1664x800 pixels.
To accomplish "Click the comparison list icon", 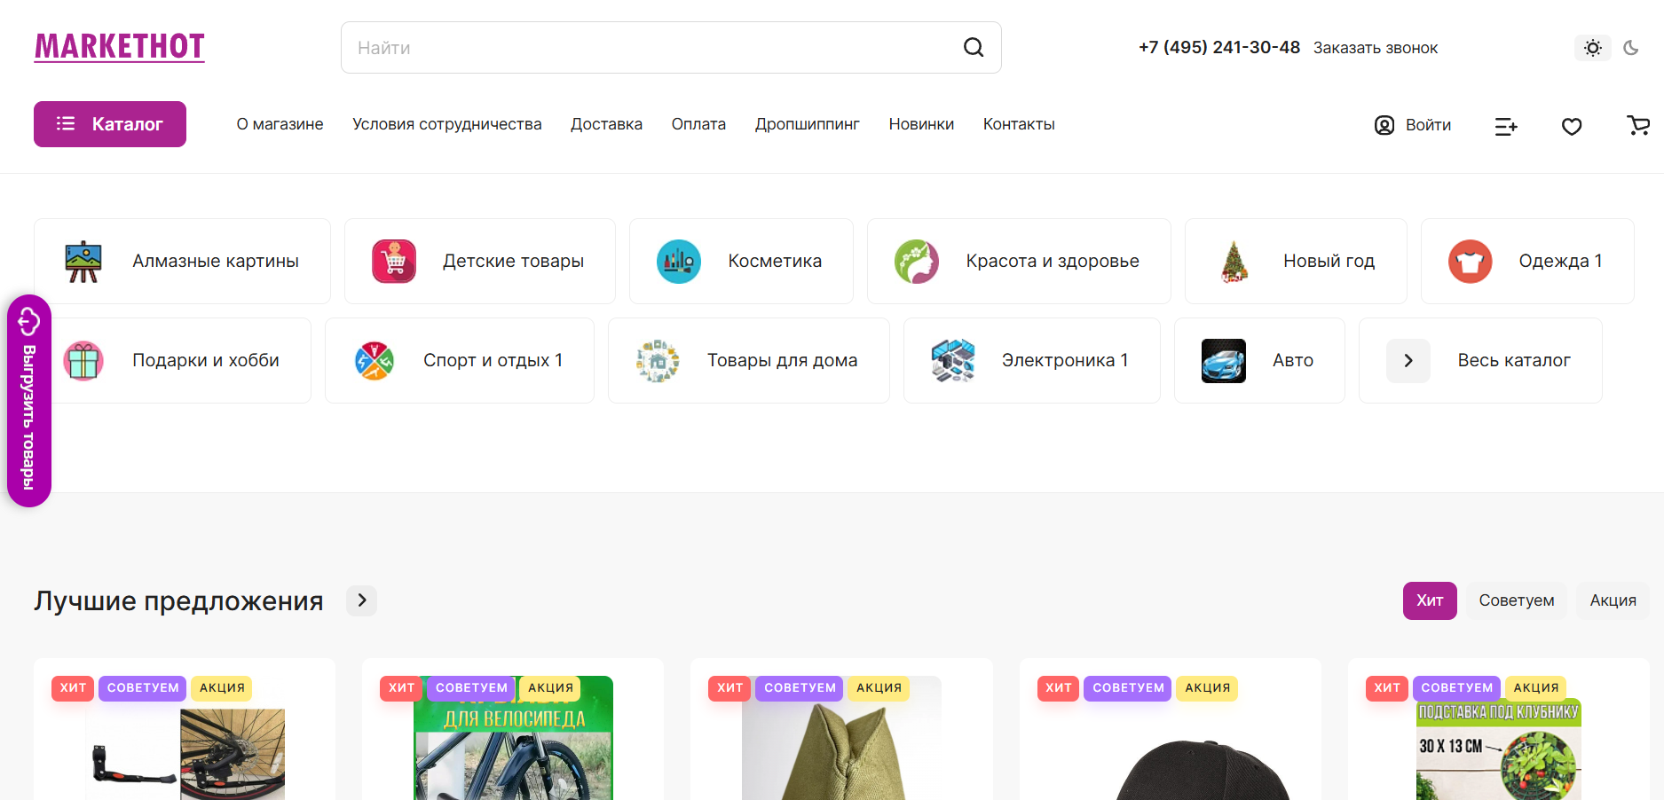I will (x=1506, y=127).
